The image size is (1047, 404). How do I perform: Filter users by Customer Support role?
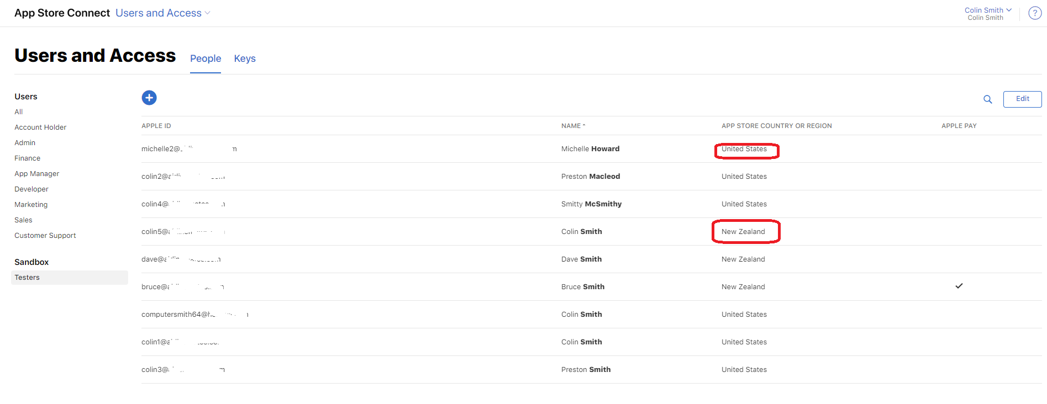click(45, 236)
